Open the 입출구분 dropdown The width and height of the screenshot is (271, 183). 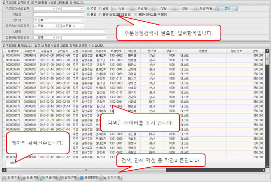pos(54,38)
